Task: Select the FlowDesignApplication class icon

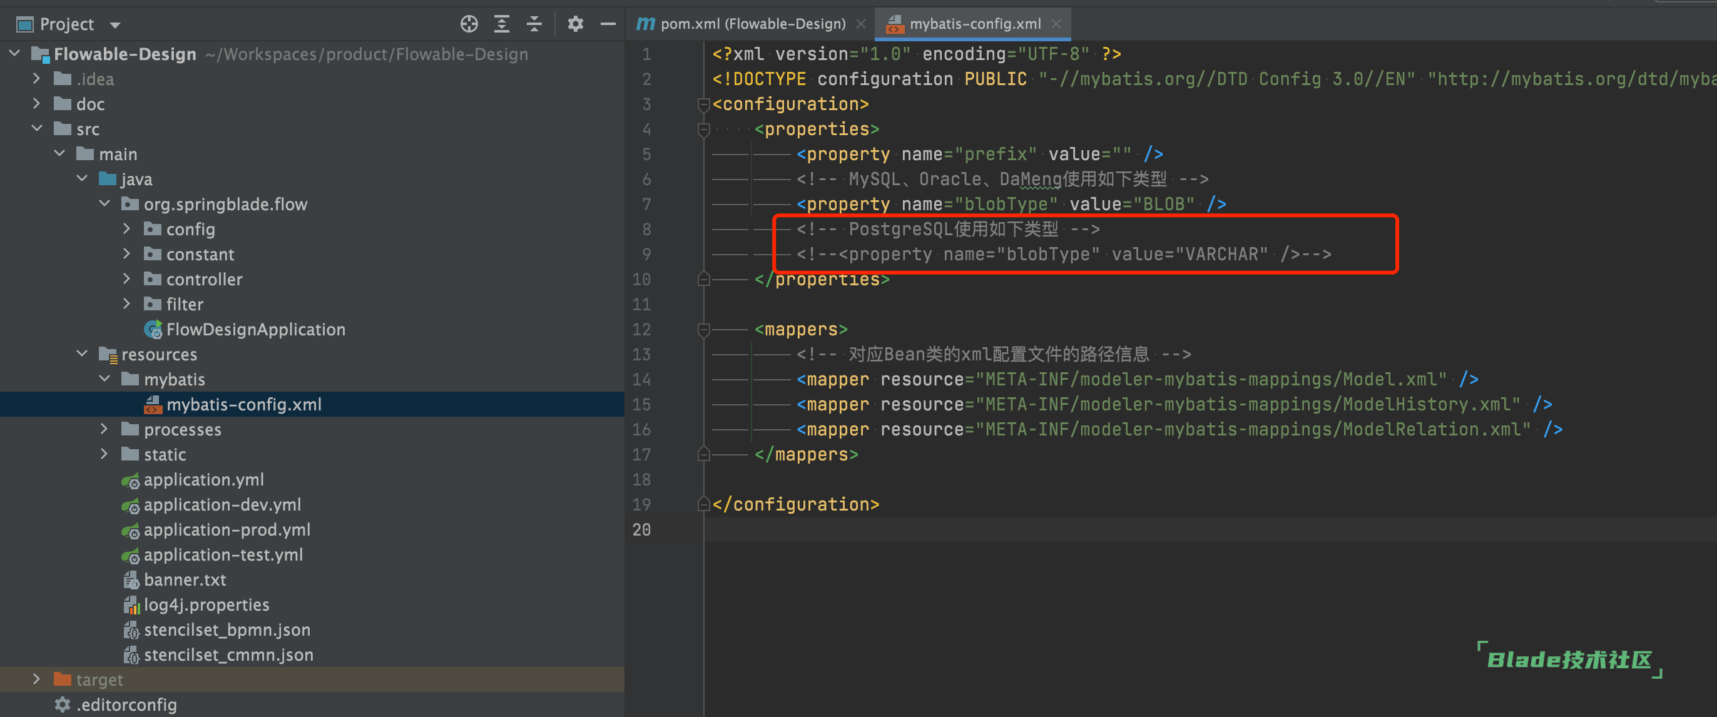Action: [153, 329]
